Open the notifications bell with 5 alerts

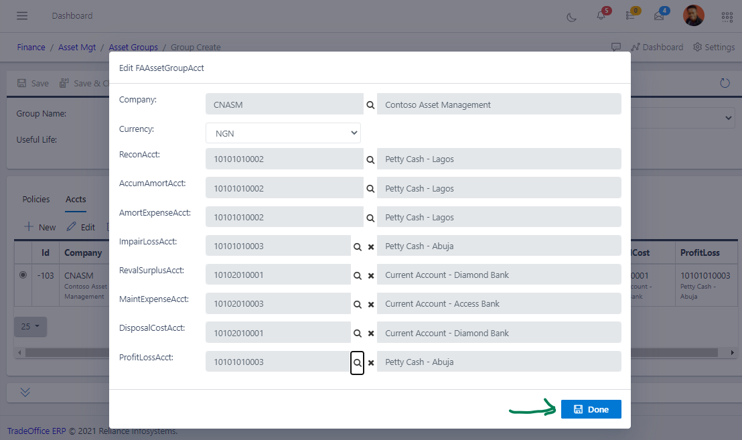click(601, 15)
